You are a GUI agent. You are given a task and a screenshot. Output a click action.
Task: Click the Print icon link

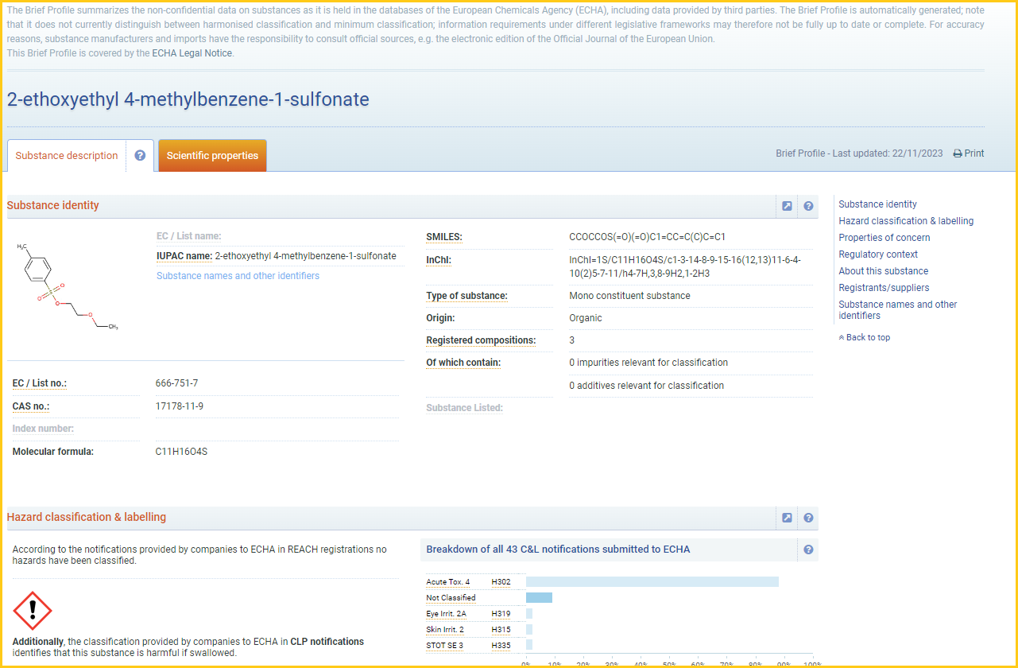pyautogui.click(x=969, y=153)
